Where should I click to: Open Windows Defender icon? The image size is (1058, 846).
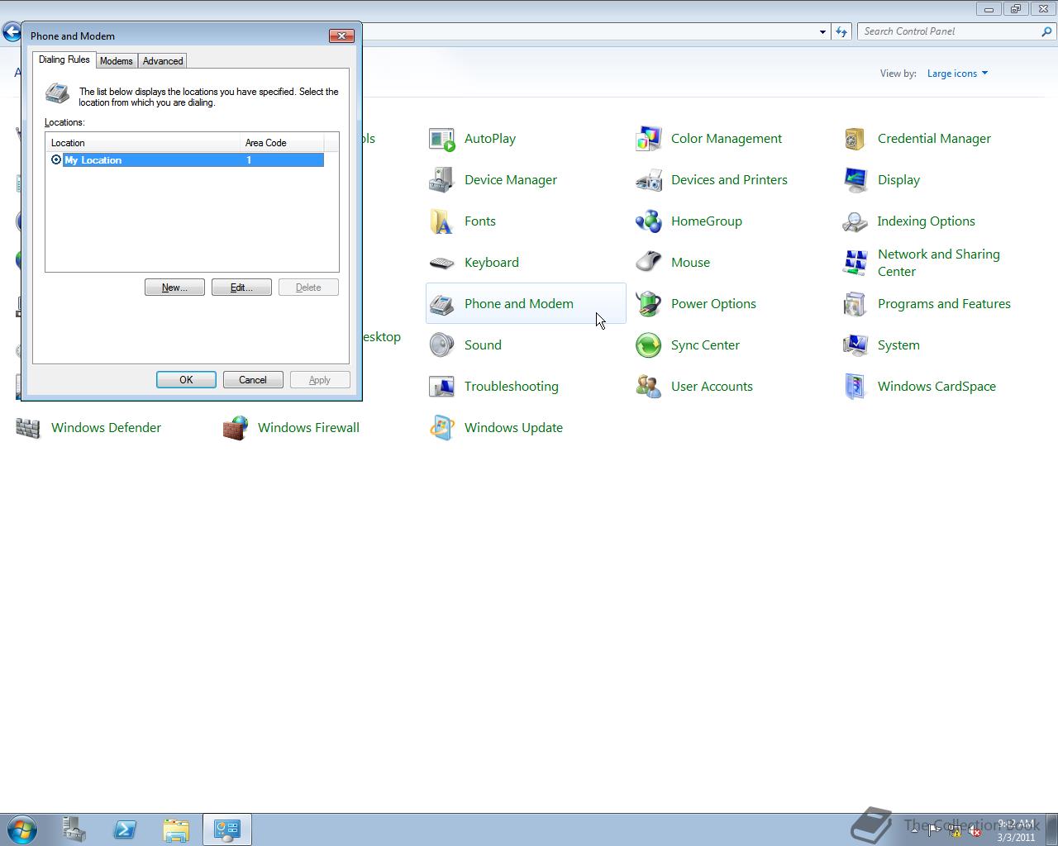point(28,428)
